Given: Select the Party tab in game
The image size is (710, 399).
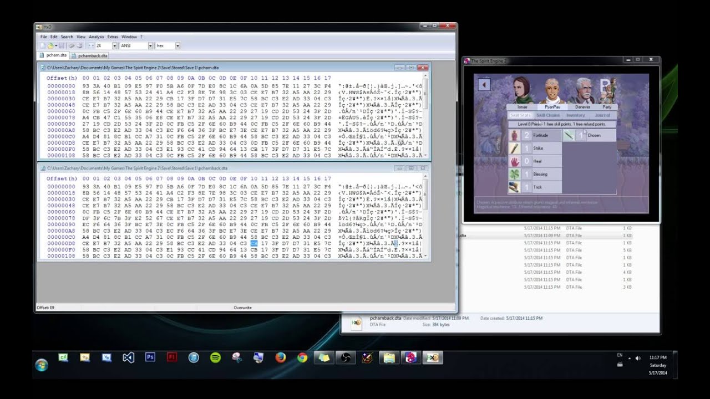Looking at the screenshot, I should click(607, 106).
